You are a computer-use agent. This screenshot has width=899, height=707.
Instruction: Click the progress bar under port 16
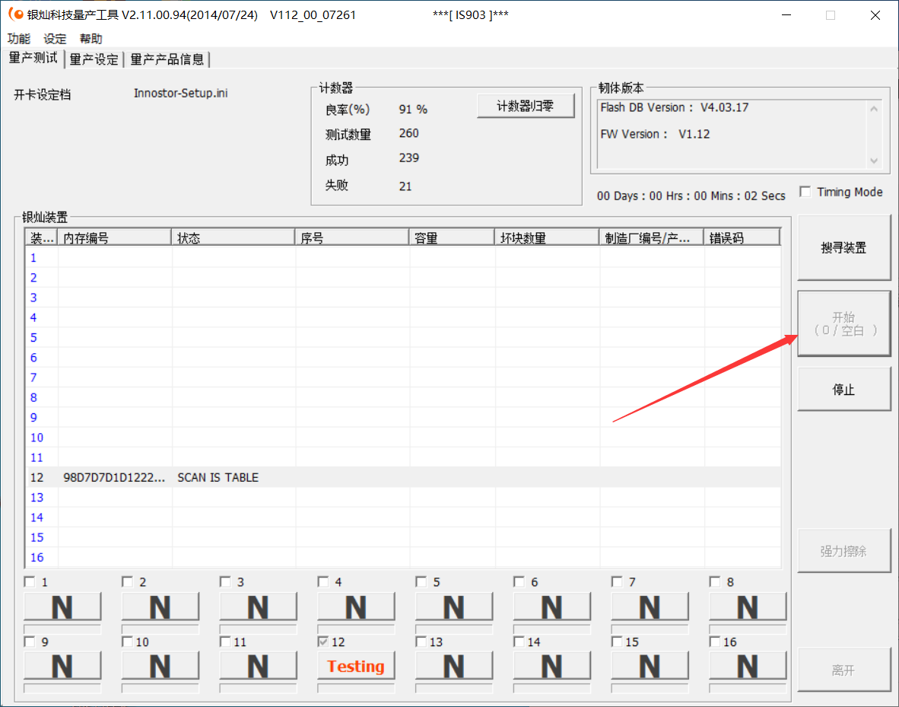(x=748, y=688)
